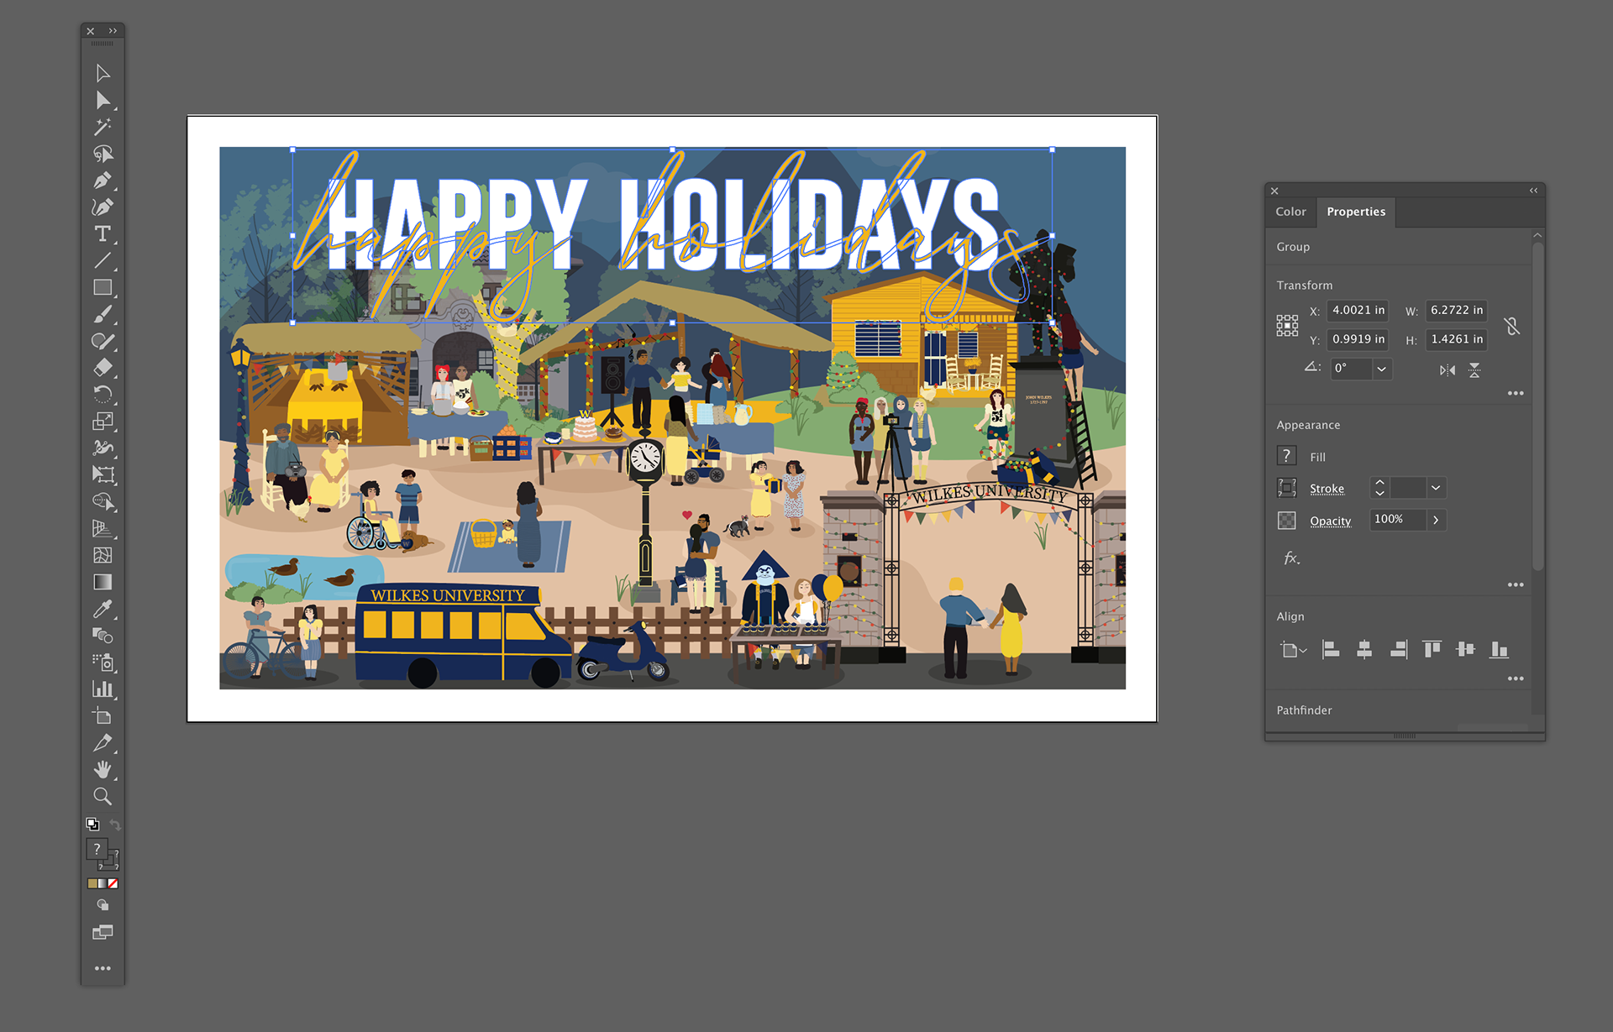
Task: Toggle constrain width and height proportions
Action: [x=1512, y=326]
